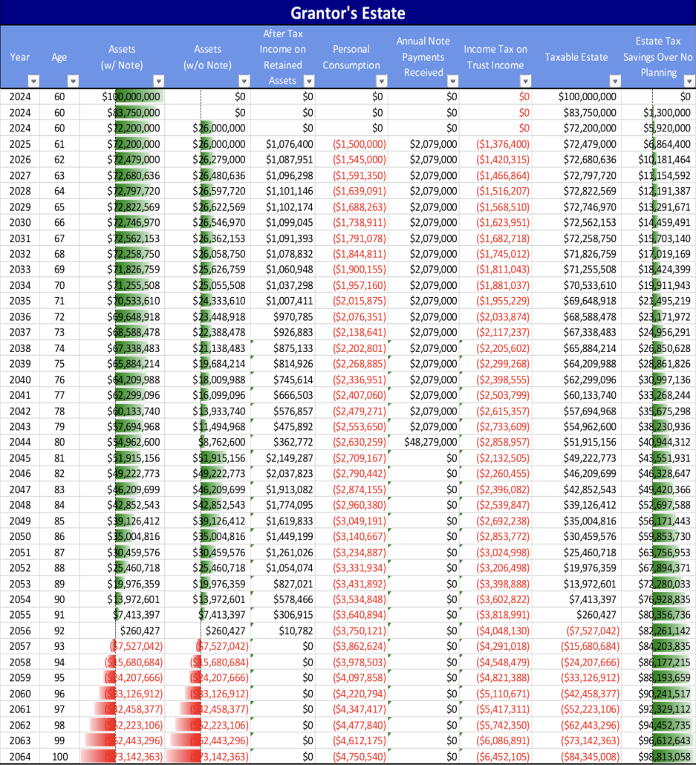
Task: Click the Age column filter icon
Action: click(x=73, y=82)
